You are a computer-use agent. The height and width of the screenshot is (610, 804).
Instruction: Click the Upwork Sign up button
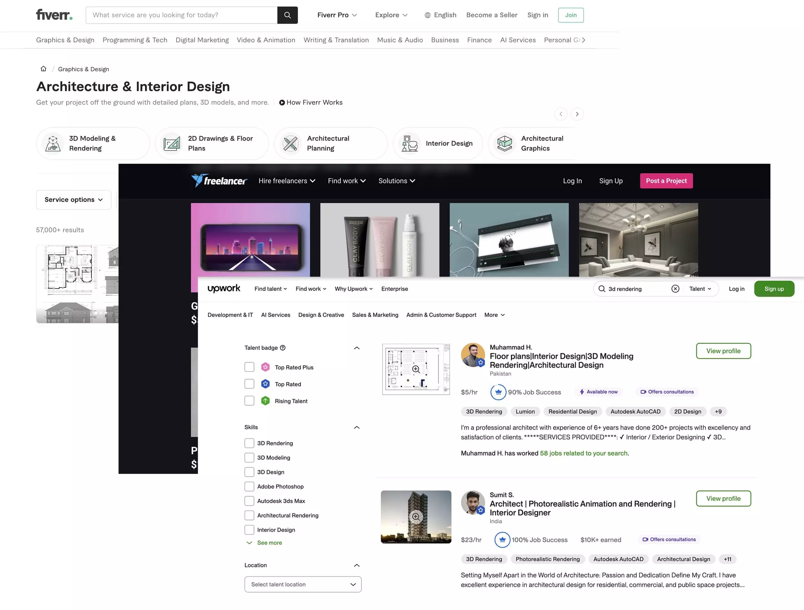[x=774, y=289]
